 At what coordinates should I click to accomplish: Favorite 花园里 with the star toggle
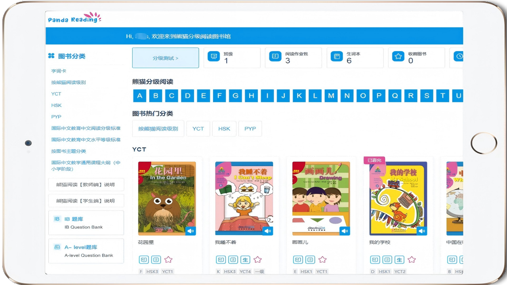point(168,260)
